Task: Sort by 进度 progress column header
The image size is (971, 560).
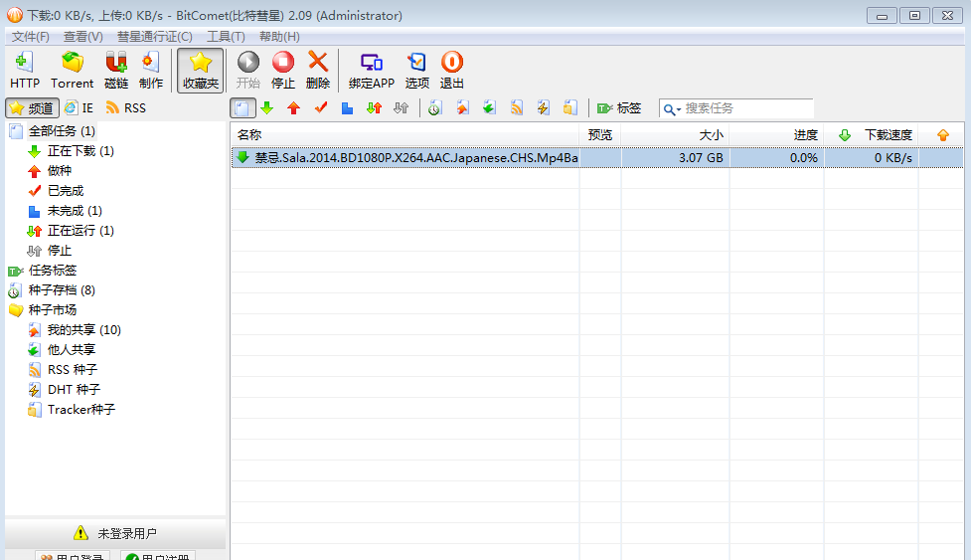Action: (776, 135)
